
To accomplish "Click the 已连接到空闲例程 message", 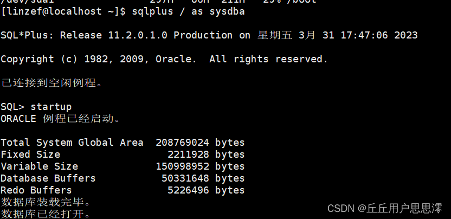I will [52, 83].
